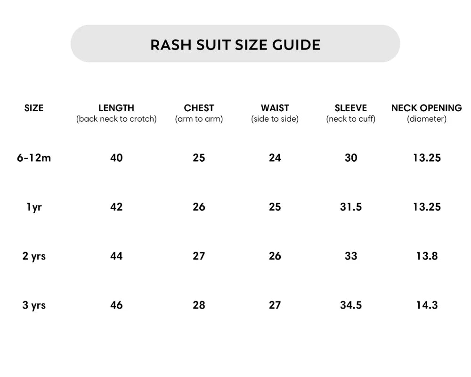This screenshot has height=377, width=471.
Task: Click the NECK OPENING column header
Action: tap(427, 108)
